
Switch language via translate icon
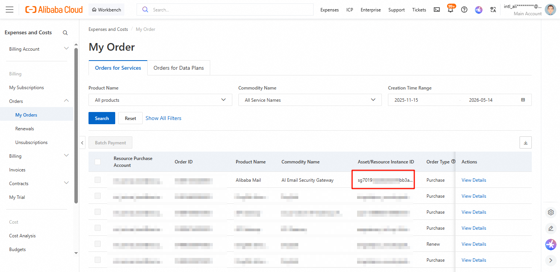(493, 10)
